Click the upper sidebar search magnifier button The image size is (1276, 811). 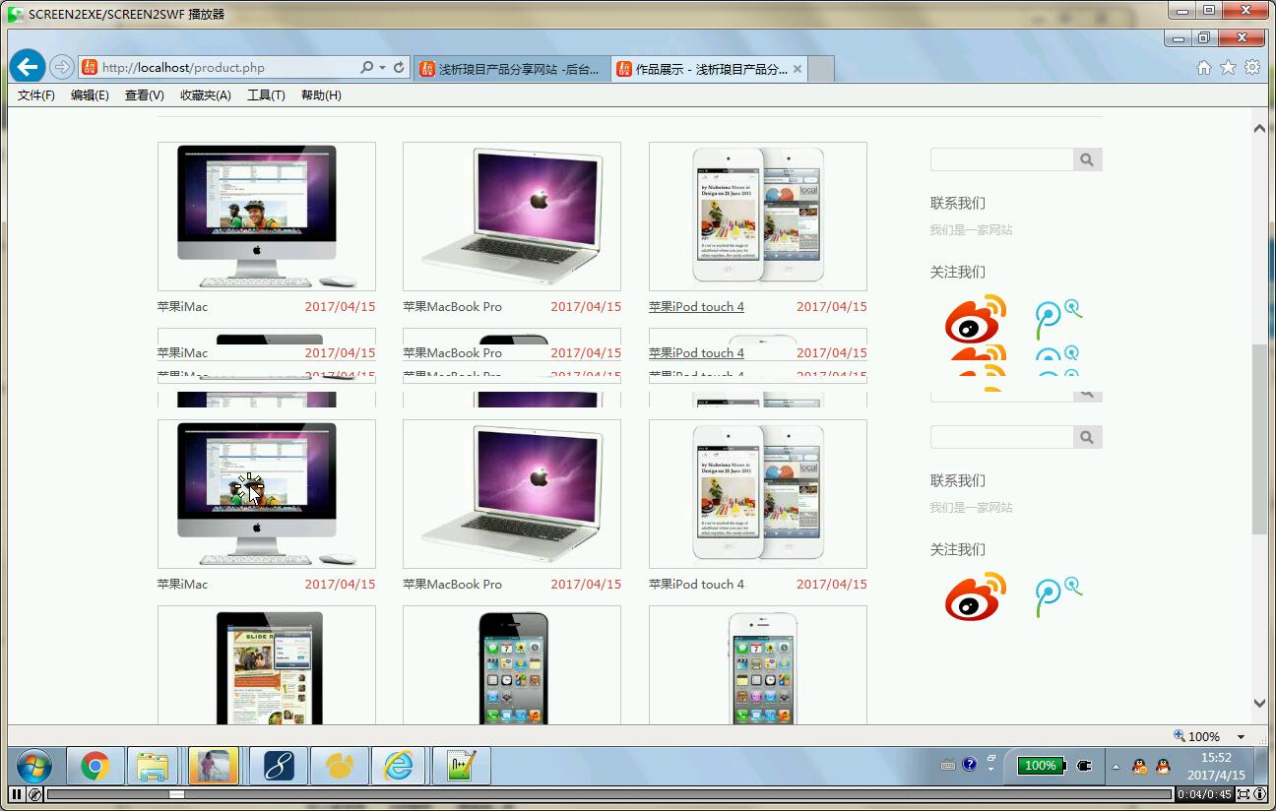1087,159
